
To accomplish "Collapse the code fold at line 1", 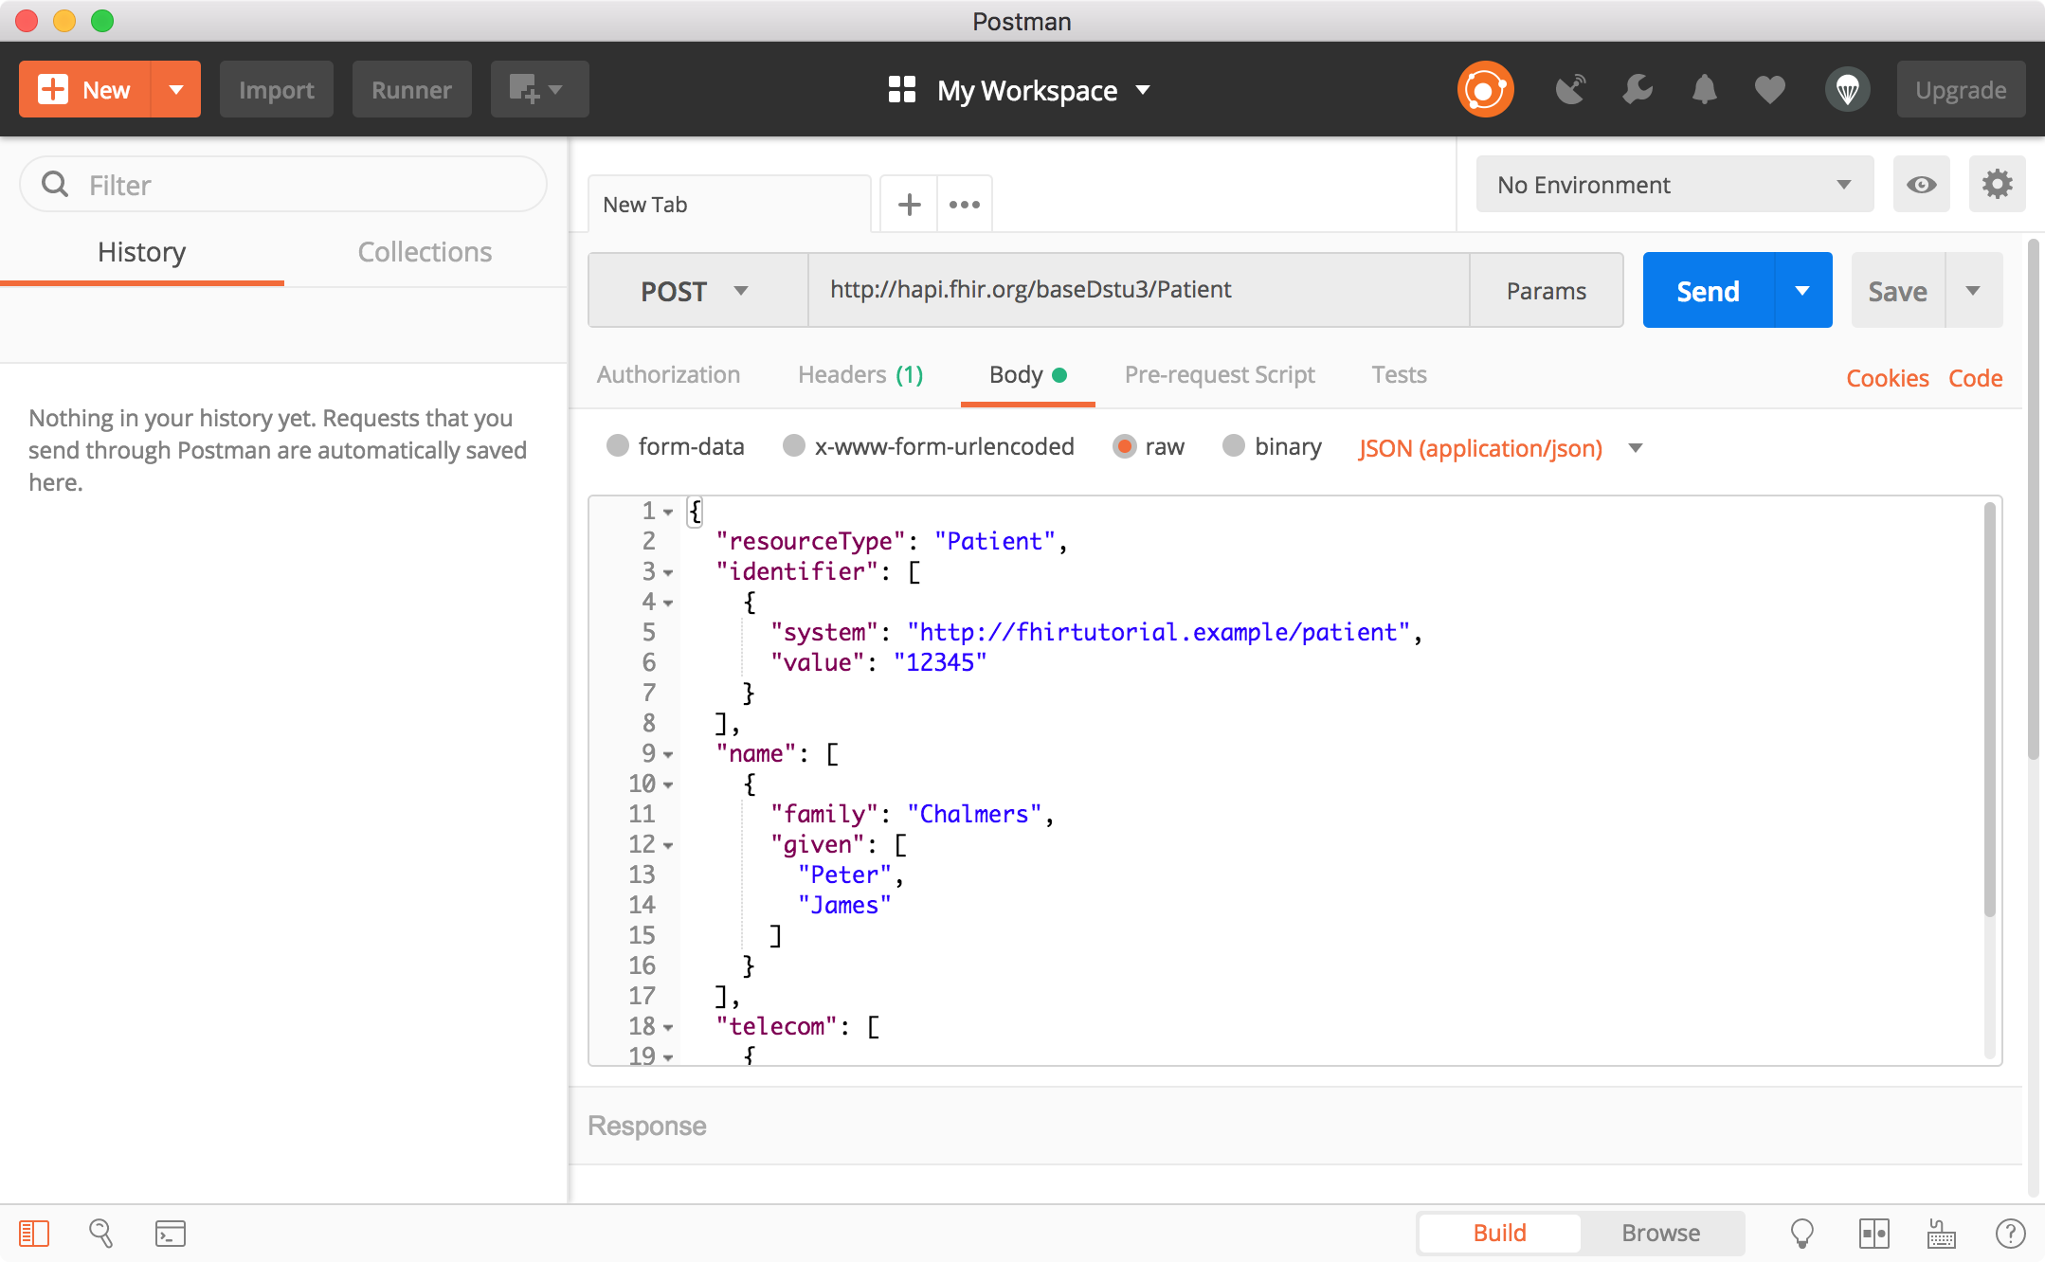I will pyautogui.click(x=668, y=512).
